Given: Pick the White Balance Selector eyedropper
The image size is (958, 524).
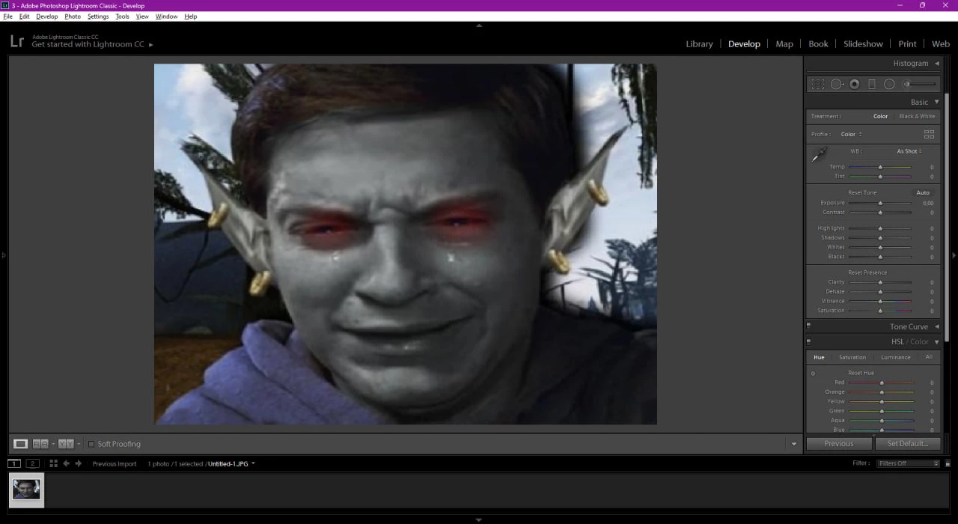Looking at the screenshot, I should (x=819, y=154).
